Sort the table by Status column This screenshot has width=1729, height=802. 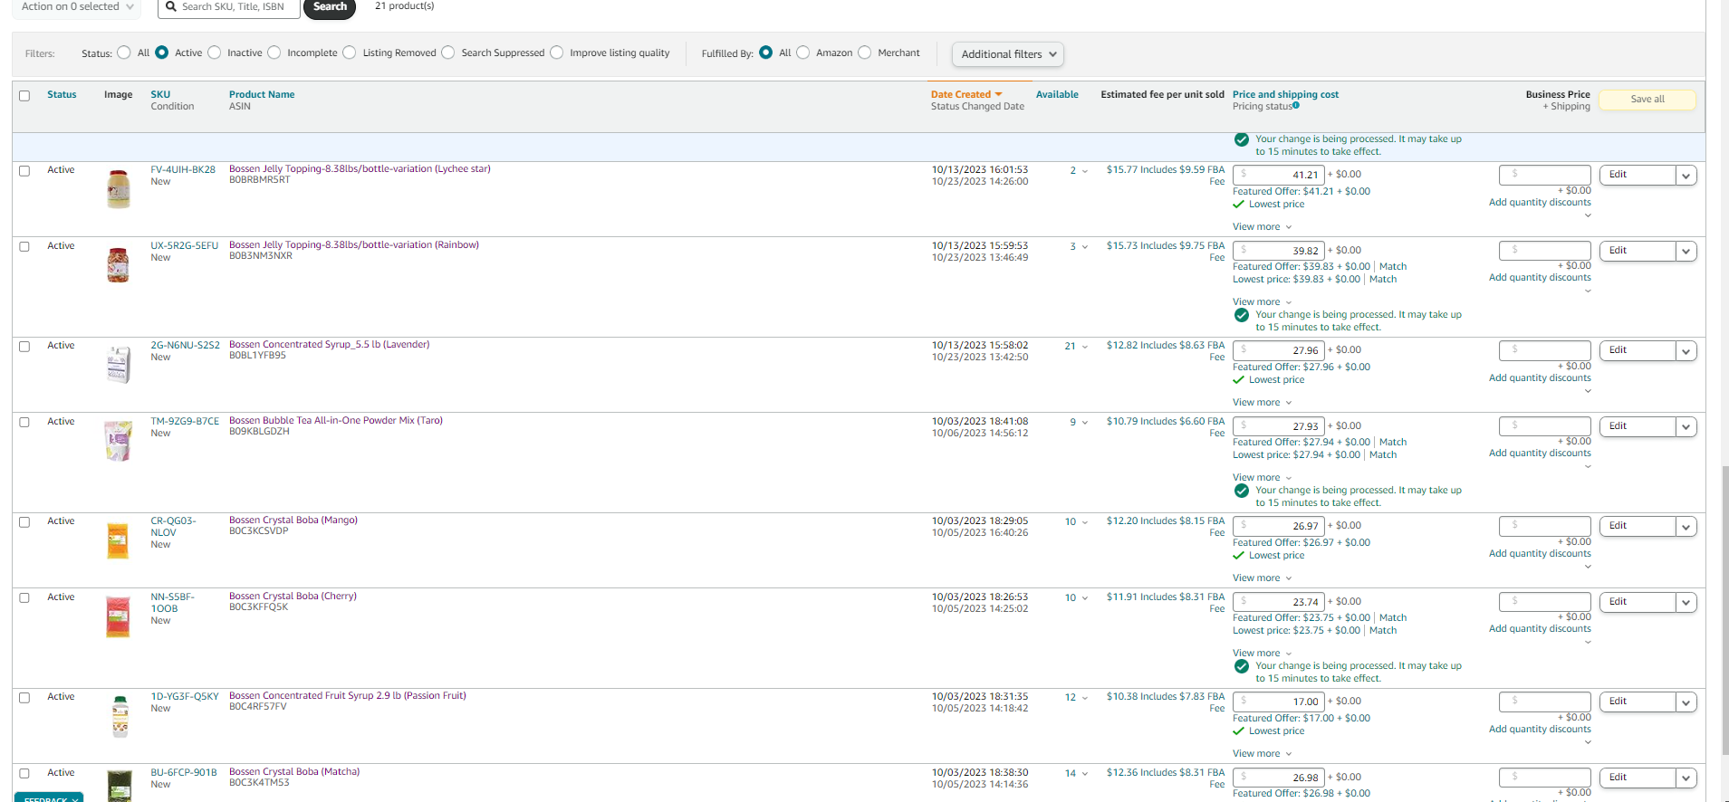tap(62, 94)
